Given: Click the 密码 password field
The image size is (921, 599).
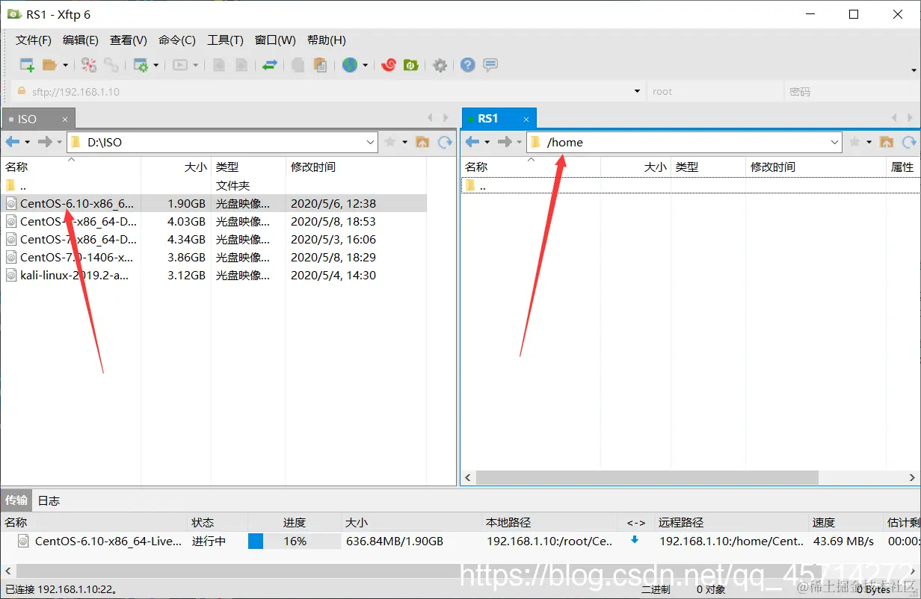Looking at the screenshot, I should [850, 92].
